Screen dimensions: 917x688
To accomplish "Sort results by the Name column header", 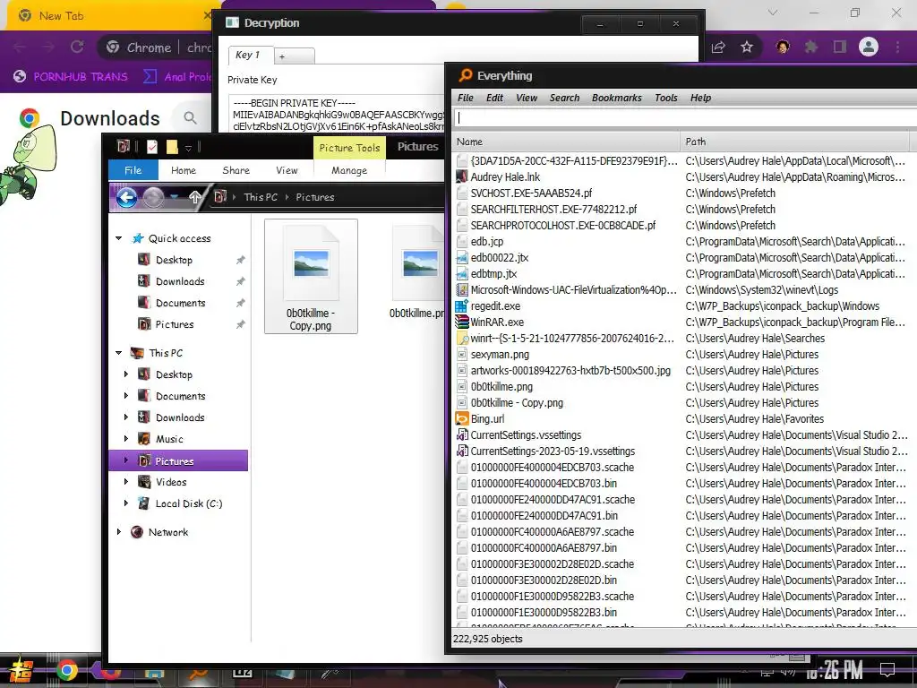I will 566,142.
